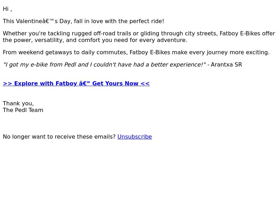This screenshot has height=210, width=280.
Task: Click the "Thank you," closing line
Action: coord(18,103)
